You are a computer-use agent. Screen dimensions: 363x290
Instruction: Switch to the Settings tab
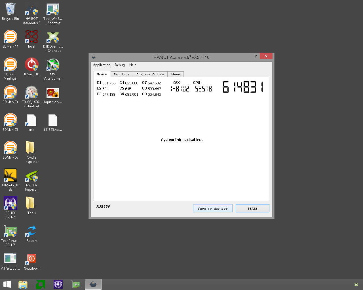coord(121,74)
